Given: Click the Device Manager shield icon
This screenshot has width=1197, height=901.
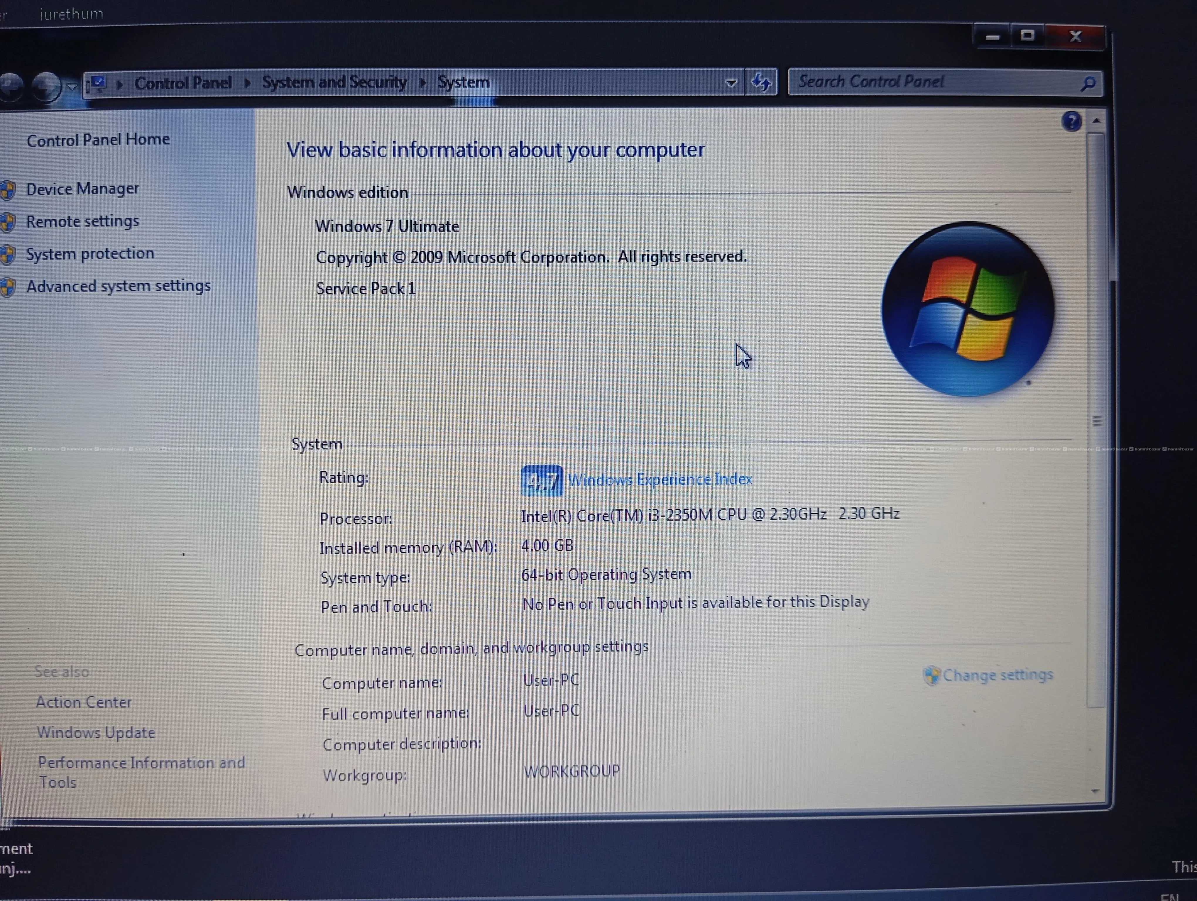Looking at the screenshot, I should tap(8, 190).
